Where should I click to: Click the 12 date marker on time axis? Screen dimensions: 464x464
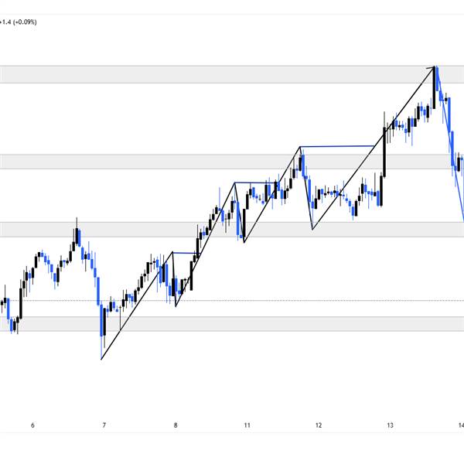[x=319, y=425]
